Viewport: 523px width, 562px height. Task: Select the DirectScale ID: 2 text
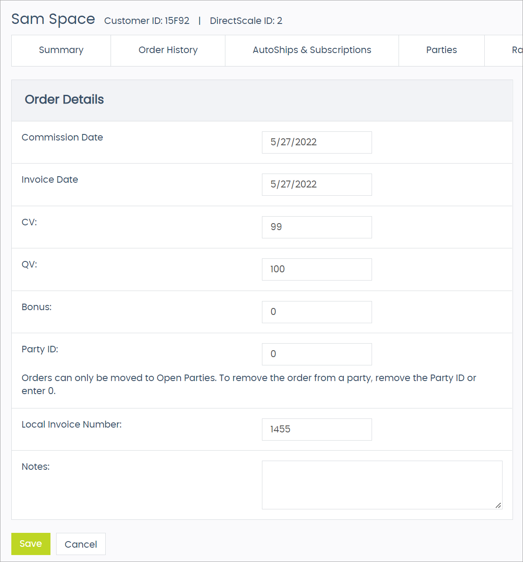pyautogui.click(x=246, y=21)
